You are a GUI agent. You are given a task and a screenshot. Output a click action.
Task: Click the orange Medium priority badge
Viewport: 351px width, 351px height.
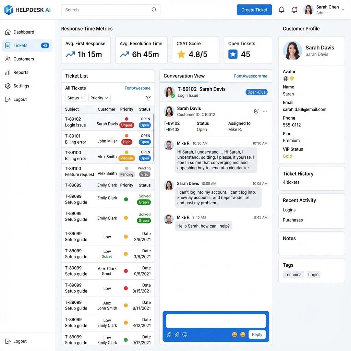(127, 158)
